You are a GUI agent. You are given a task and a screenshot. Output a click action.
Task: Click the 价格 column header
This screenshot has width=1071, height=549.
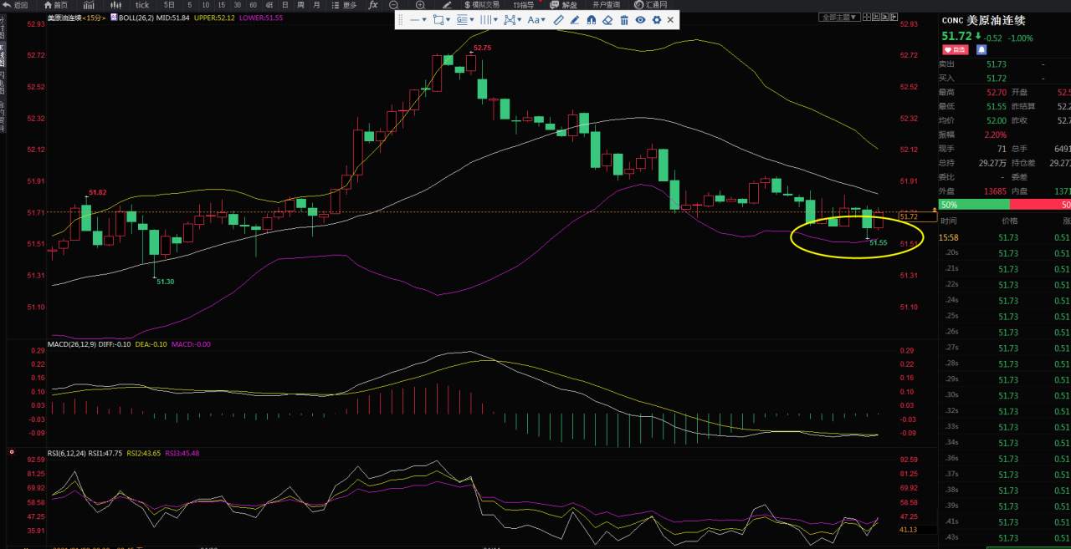point(1011,221)
